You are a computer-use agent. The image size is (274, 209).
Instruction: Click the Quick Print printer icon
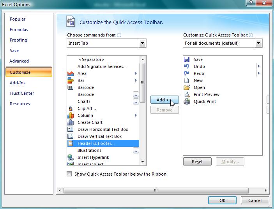click(187, 101)
